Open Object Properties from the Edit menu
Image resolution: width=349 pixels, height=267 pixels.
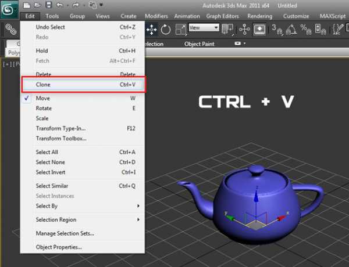83,247
